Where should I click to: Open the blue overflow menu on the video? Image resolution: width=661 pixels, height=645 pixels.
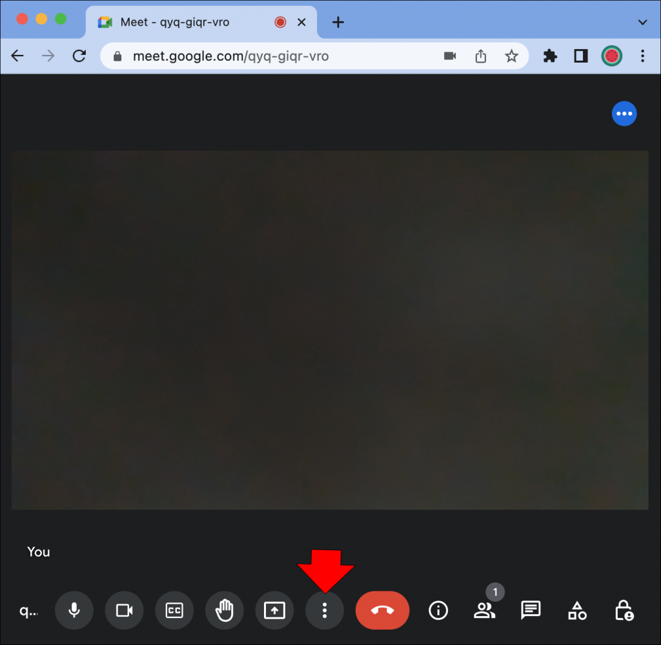coord(624,114)
